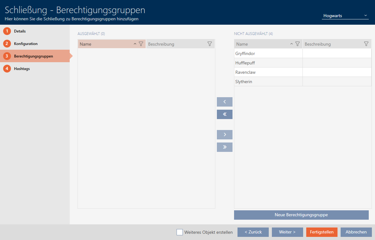Click the single left arrow move button
375x240 pixels.
point(224,102)
